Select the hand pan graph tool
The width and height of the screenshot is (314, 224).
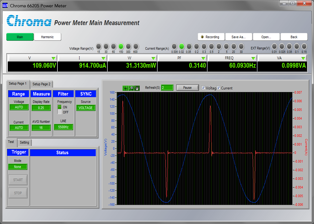[137, 88]
